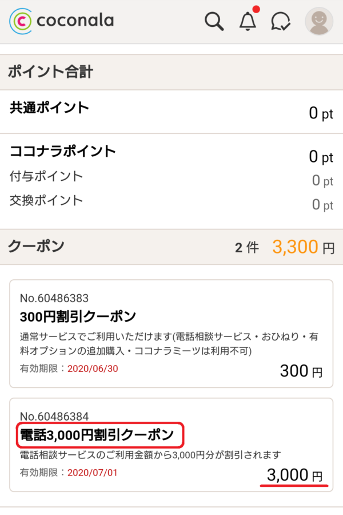Viewport: 343px width, 515px height.
Task: Click the 交換ポイント label
Action: click(x=46, y=200)
